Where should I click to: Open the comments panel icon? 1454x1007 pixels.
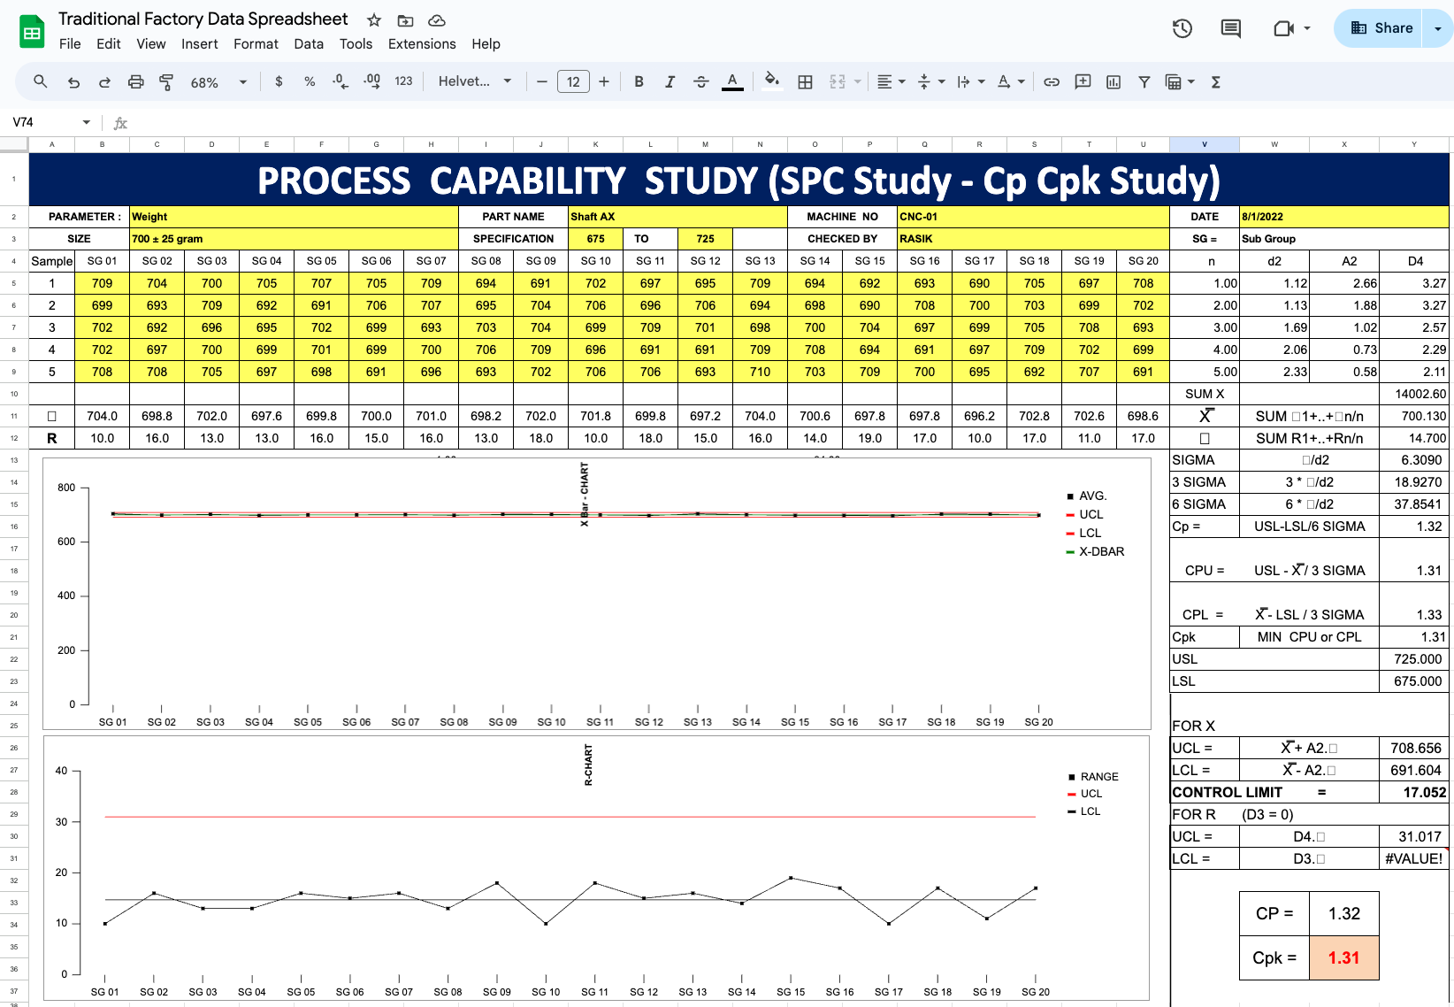pos(1230,28)
